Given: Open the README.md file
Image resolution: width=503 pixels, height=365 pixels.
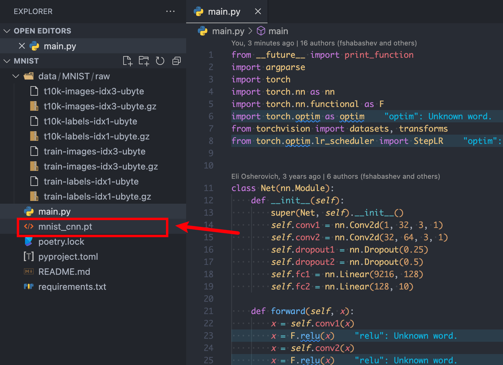Looking at the screenshot, I should [64, 272].
